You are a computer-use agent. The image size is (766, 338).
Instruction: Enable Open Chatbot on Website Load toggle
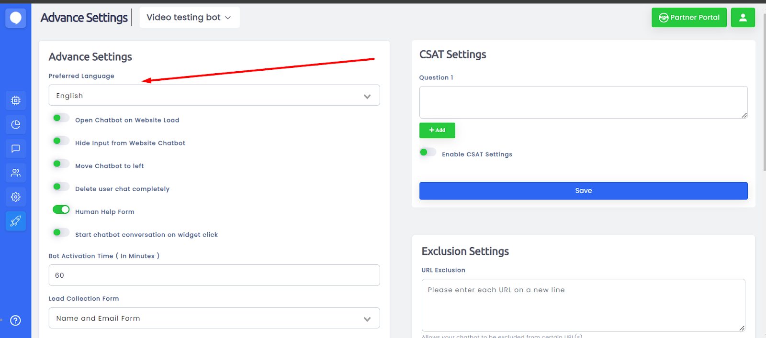61,118
